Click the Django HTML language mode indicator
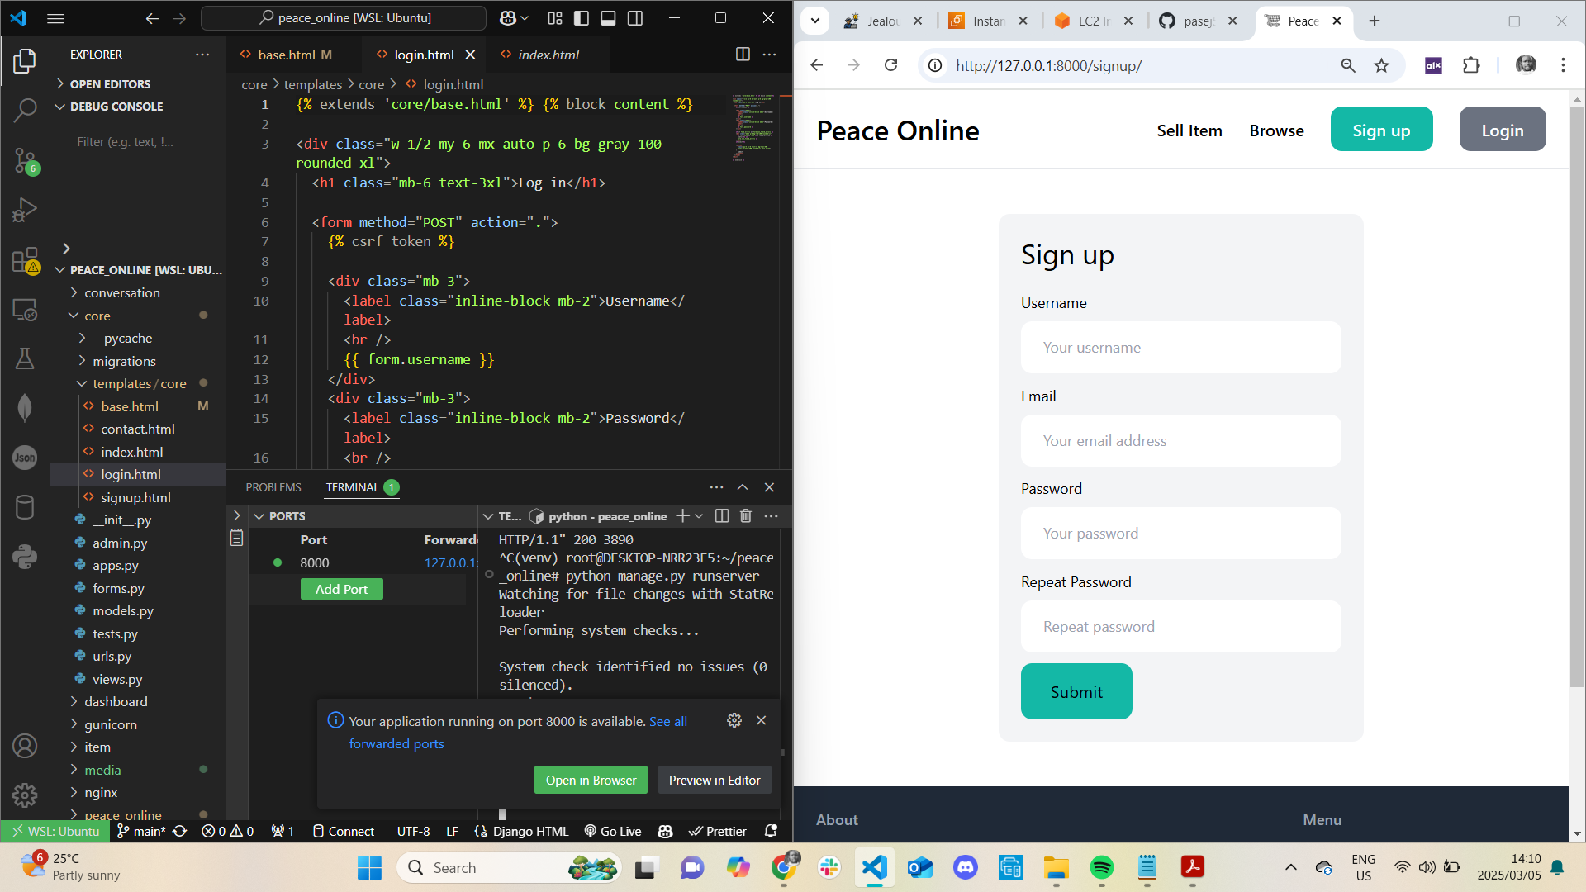1586x892 pixels. click(x=533, y=831)
